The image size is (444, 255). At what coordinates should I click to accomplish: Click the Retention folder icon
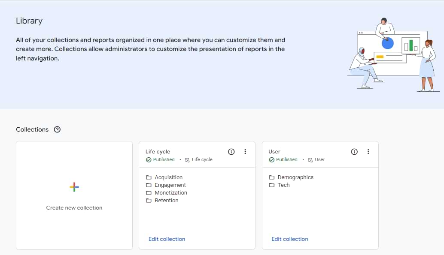(x=149, y=201)
